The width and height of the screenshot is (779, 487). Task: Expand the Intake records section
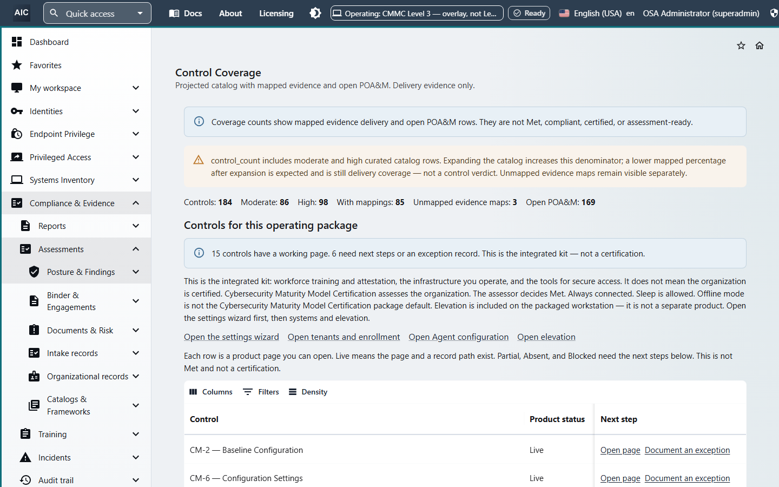(x=136, y=353)
